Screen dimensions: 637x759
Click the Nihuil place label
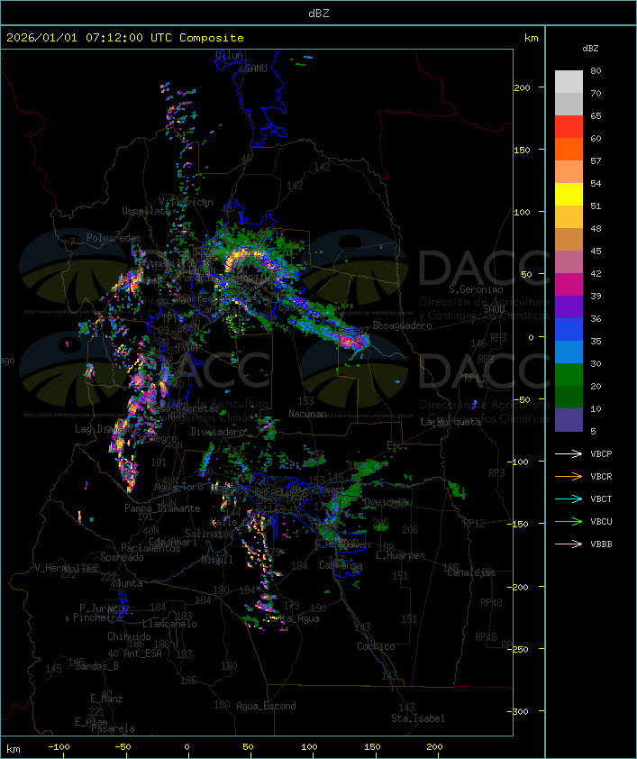click(x=217, y=560)
